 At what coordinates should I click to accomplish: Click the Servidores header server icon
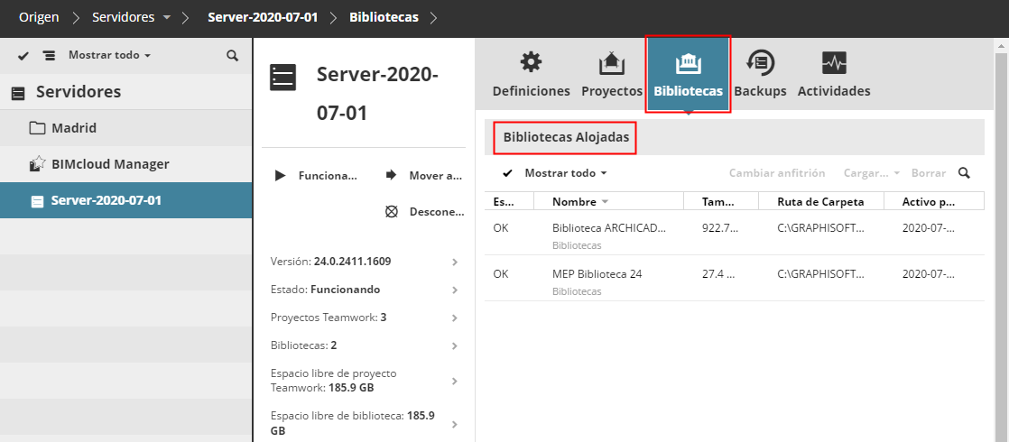pos(19,93)
